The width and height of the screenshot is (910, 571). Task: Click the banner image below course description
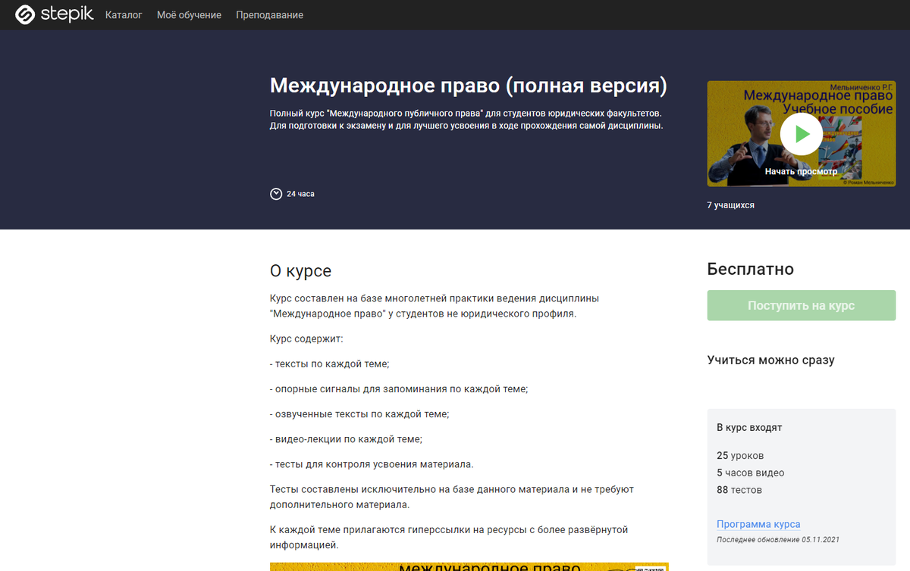469,566
